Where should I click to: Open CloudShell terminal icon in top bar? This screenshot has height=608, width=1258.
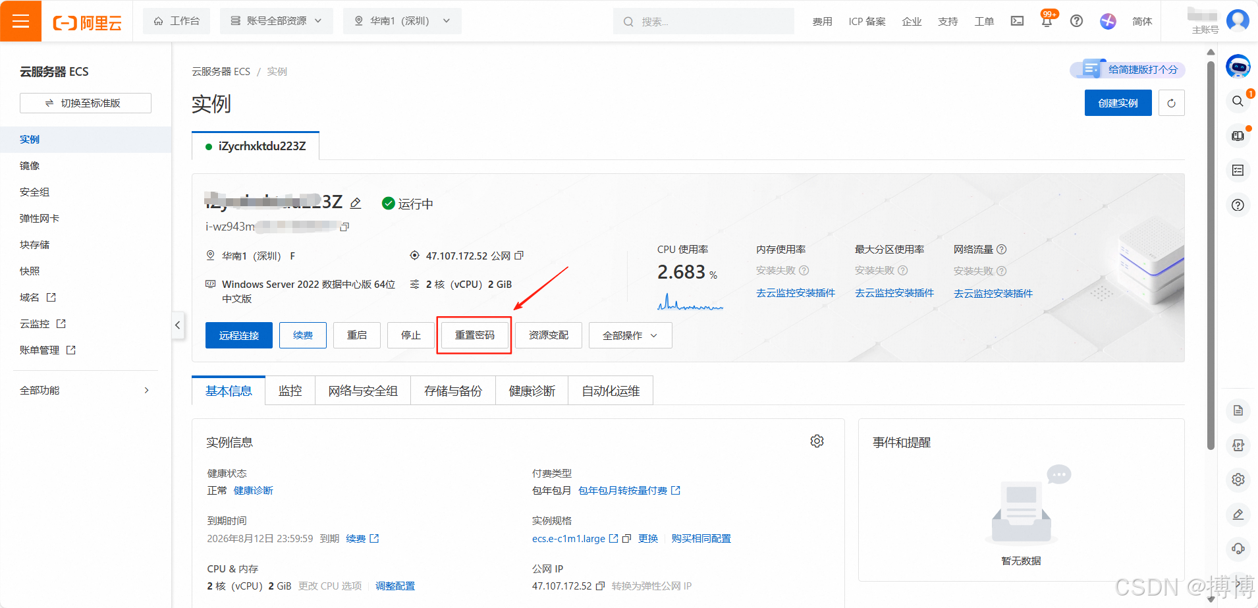point(1016,20)
